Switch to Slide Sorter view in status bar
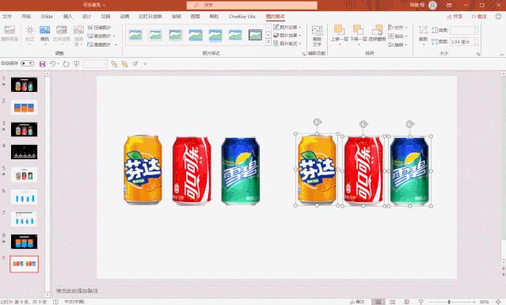 [393, 302]
